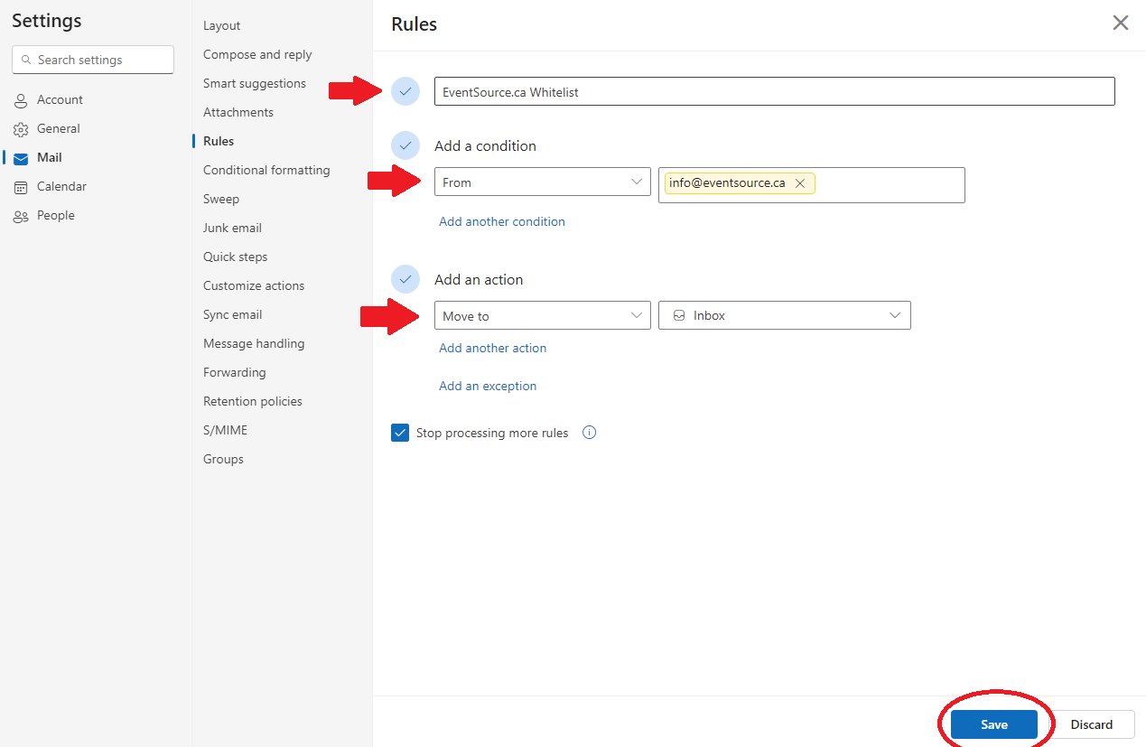The image size is (1146, 747).
Task: Click the General gear icon
Action: pos(21,129)
